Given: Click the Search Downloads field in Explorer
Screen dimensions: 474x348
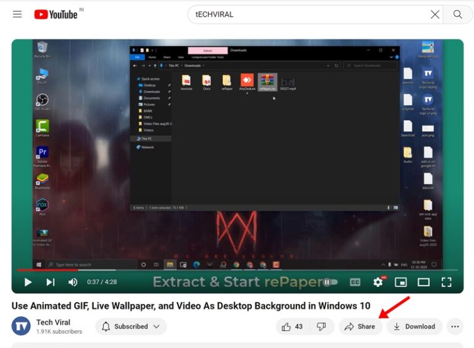Looking at the screenshot, I should coord(370,65).
